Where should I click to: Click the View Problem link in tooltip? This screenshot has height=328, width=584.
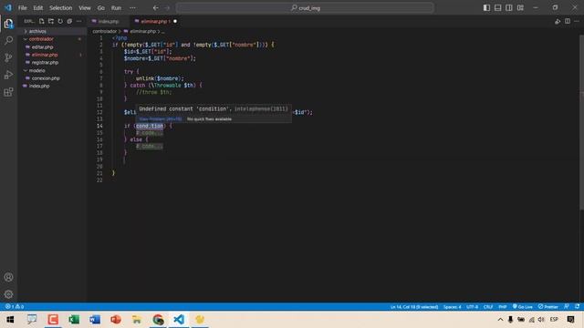tap(161, 119)
